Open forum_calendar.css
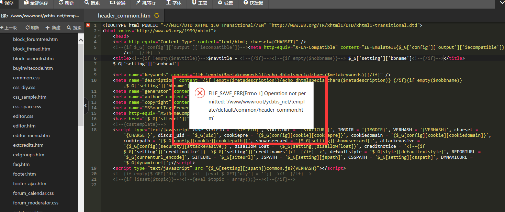 [33, 193]
